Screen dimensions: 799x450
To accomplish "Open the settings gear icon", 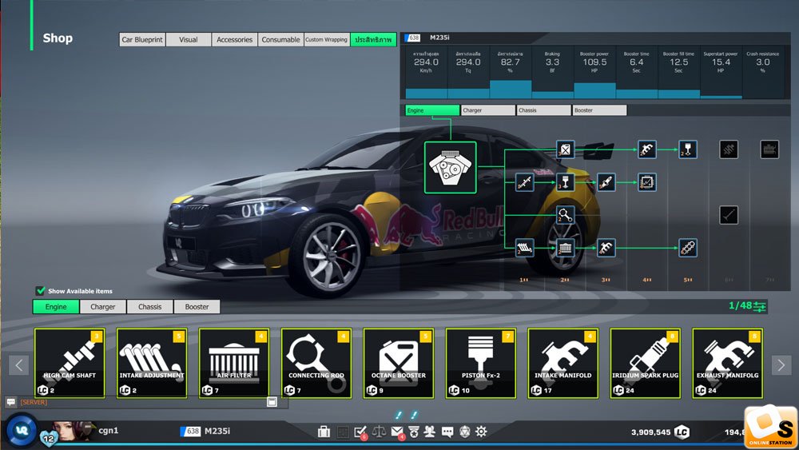I will [481, 432].
